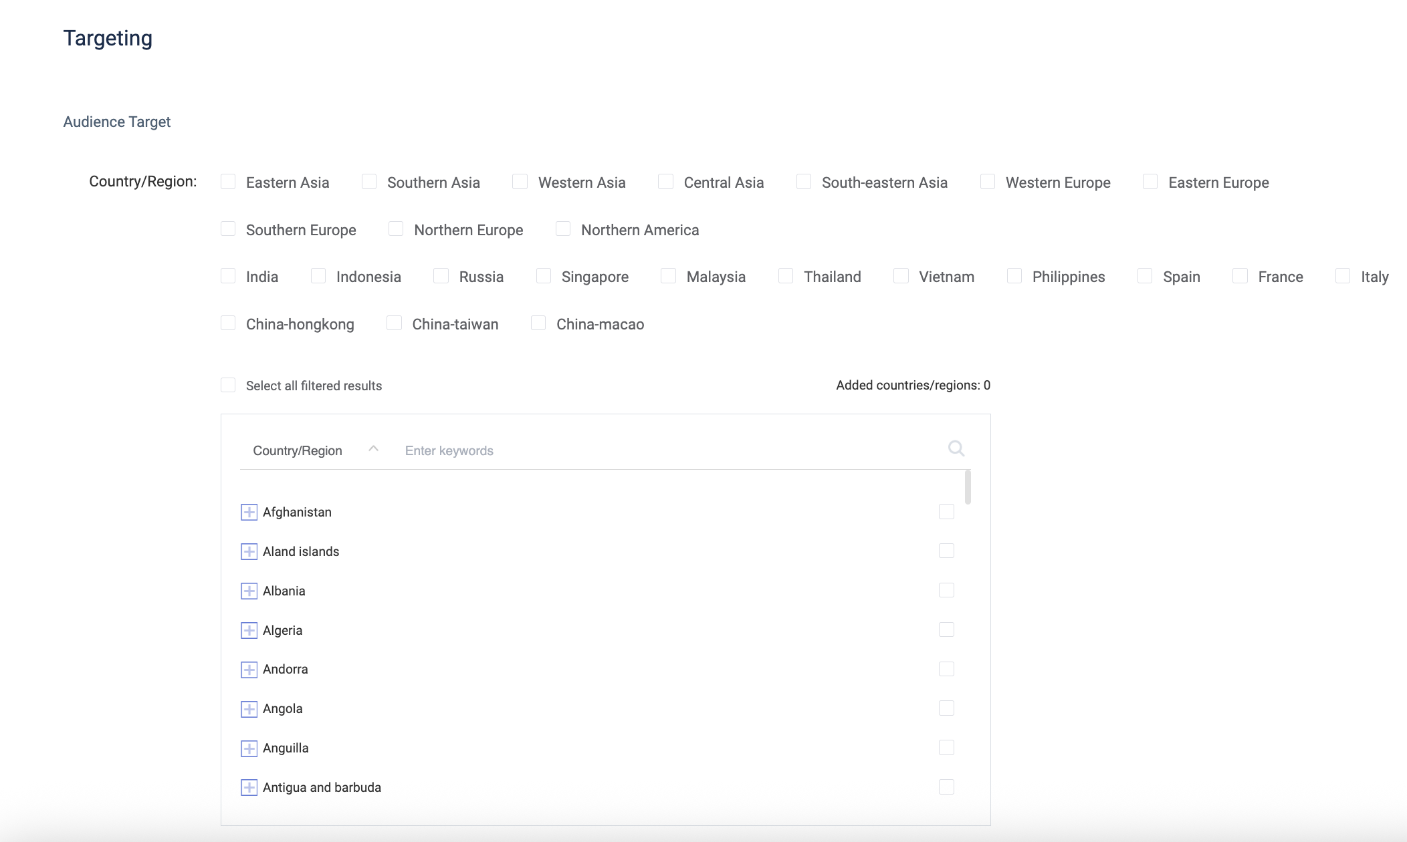The height and width of the screenshot is (842, 1407).
Task: Check the Eastern Asia checkbox
Action: (228, 182)
